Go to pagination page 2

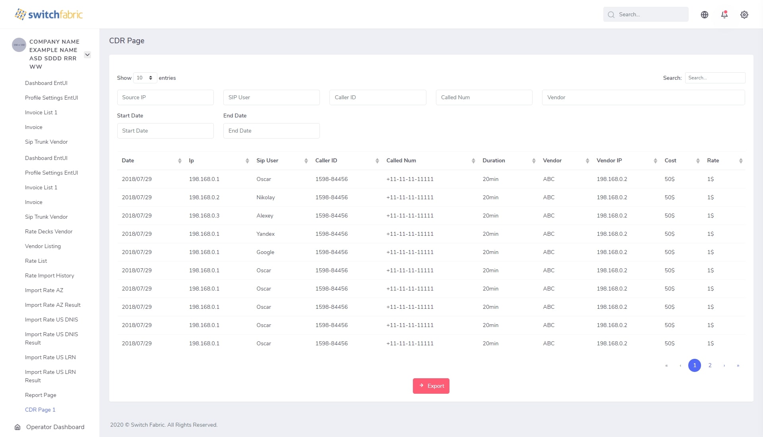pos(710,366)
